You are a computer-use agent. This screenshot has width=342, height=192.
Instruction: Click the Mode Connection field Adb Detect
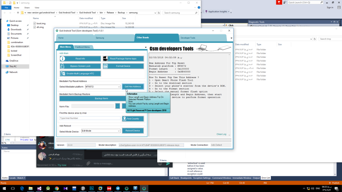(221, 145)
